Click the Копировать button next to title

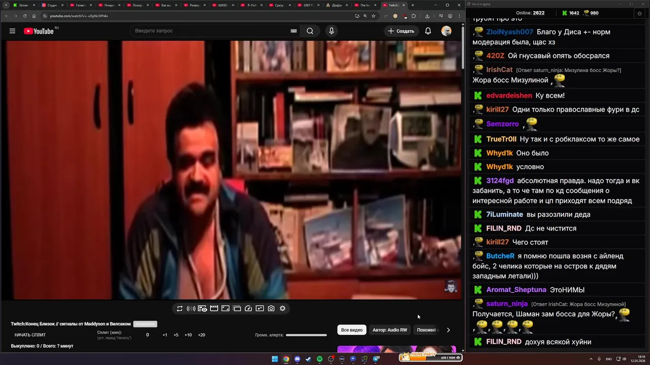tap(145, 324)
